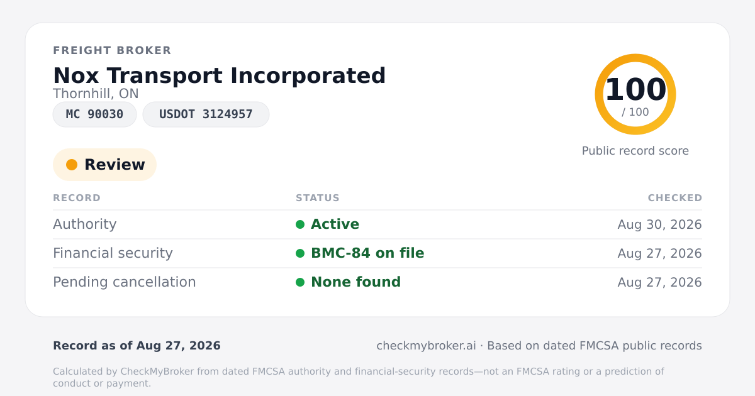Viewport: 755px width, 396px height.
Task: Select the Pending cancellation record row
Action: click(x=377, y=282)
